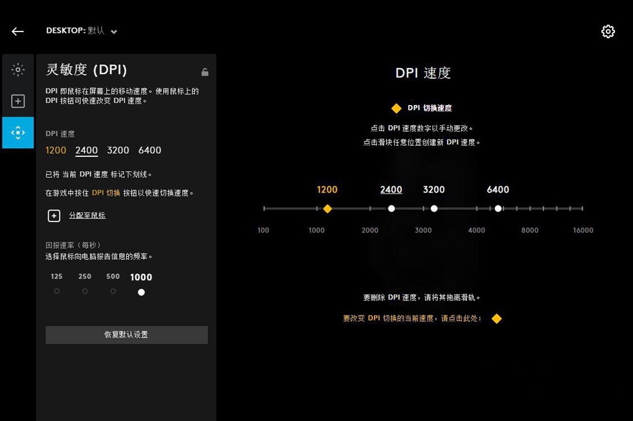Select the 125 report rate option
The width and height of the screenshot is (633, 421).
pos(57,291)
